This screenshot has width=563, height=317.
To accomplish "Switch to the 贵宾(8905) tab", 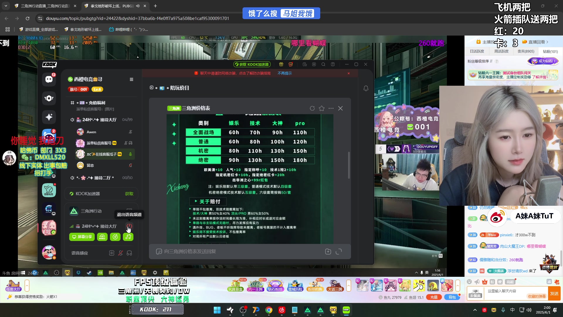I will pyautogui.click(x=526, y=51).
